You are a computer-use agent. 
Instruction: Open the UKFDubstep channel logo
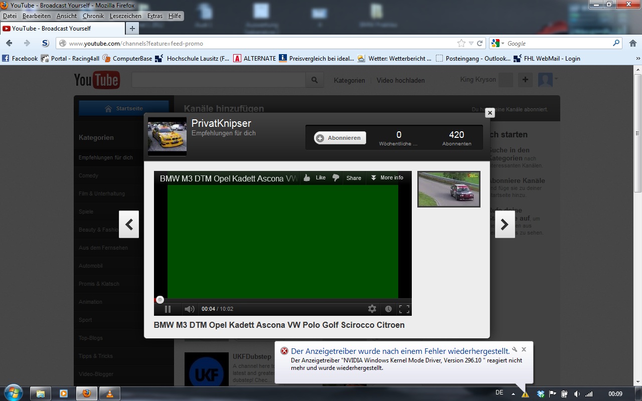point(207,371)
